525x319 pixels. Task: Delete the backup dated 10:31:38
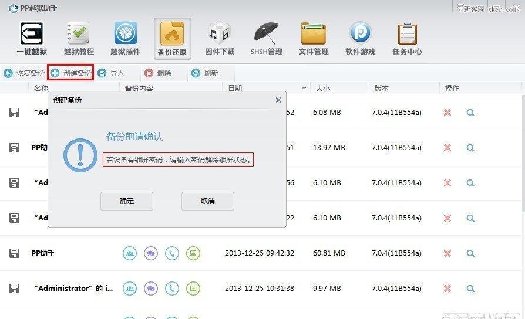447,289
